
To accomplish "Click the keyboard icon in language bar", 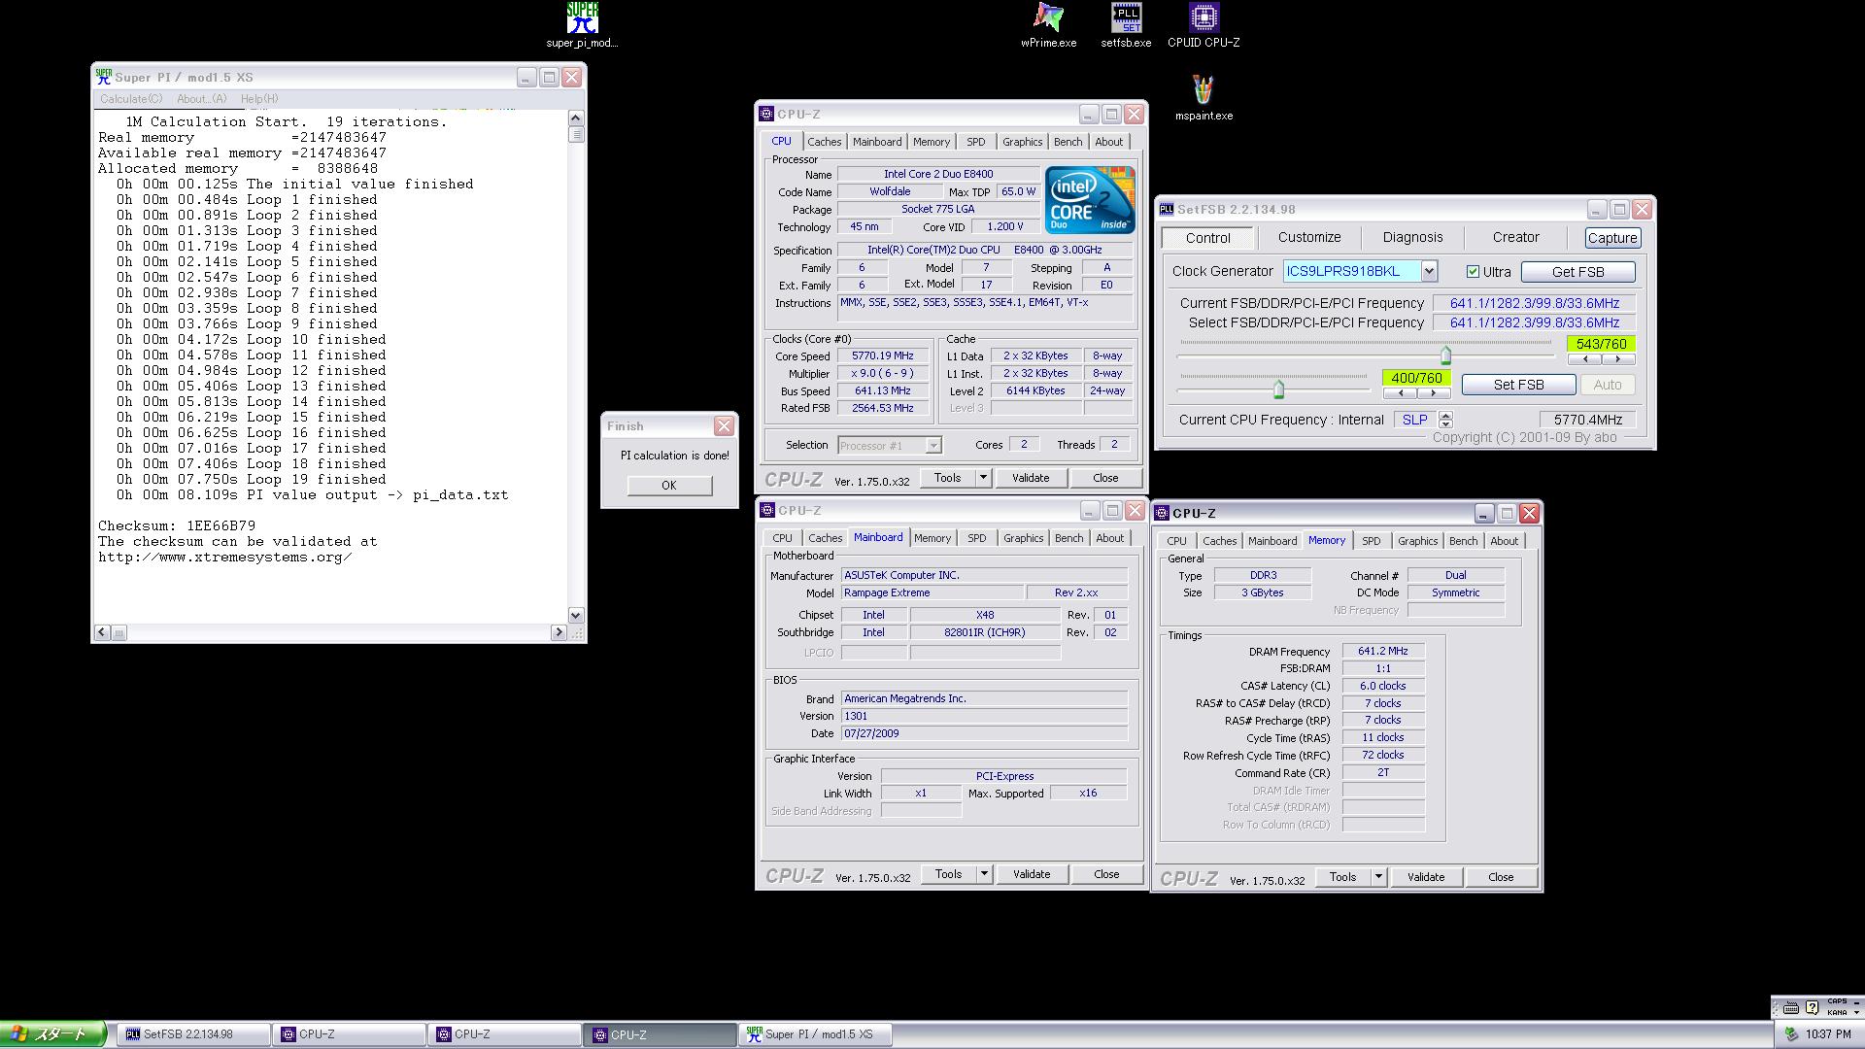I will coord(1791,1008).
